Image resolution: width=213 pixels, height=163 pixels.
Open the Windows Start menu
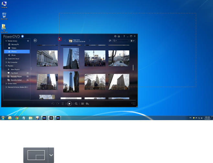3,118
